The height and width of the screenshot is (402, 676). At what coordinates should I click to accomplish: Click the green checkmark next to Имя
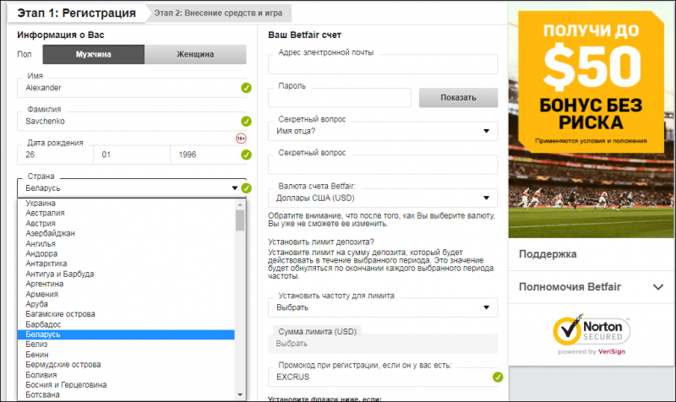click(x=246, y=88)
